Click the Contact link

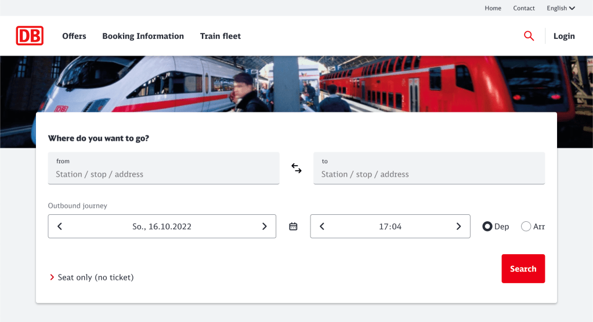[524, 8]
